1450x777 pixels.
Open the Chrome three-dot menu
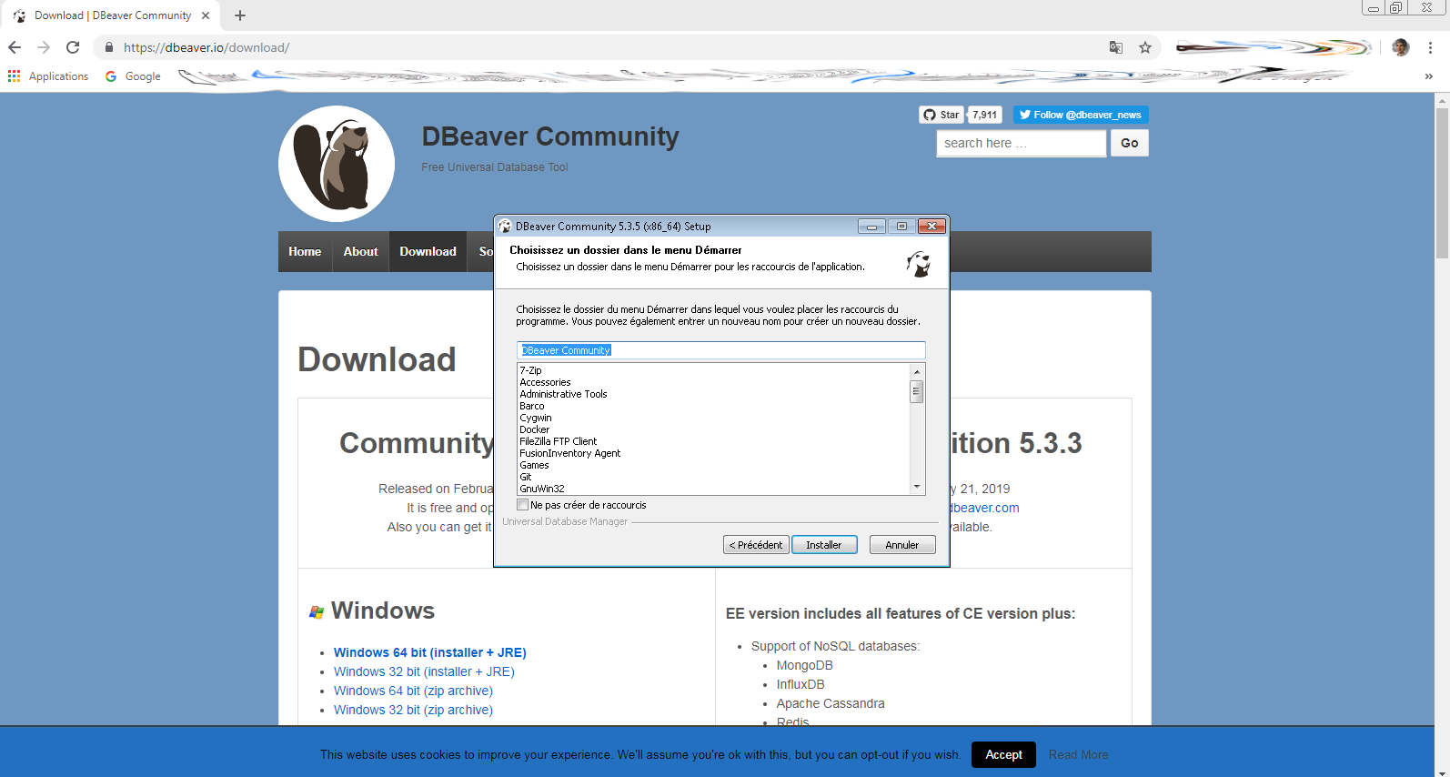point(1430,47)
